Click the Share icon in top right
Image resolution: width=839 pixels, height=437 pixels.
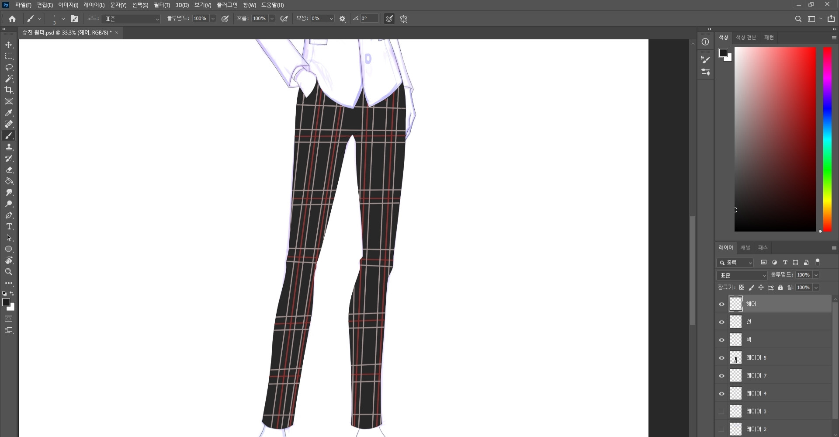click(x=831, y=19)
